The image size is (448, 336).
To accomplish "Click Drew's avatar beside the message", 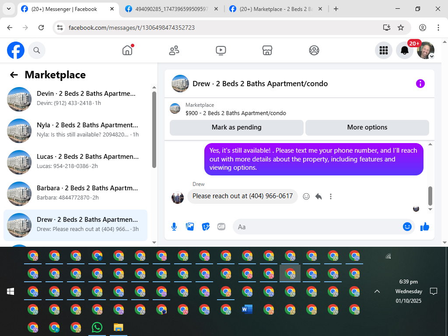I will tap(178, 198).
